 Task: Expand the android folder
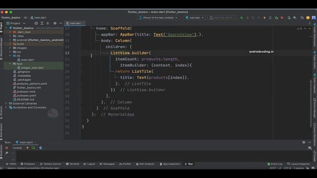coord(10,40)
